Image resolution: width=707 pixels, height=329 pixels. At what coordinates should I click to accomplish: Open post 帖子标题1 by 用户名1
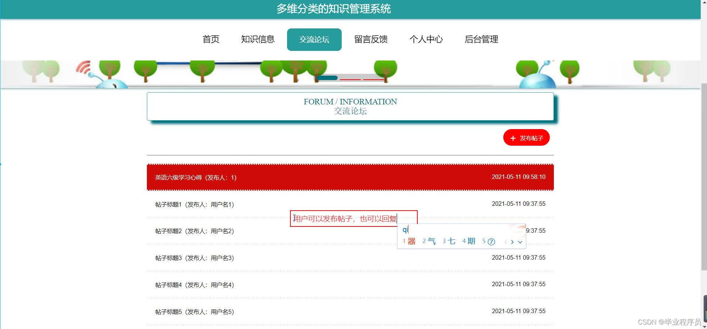click(x=350, y=204)
